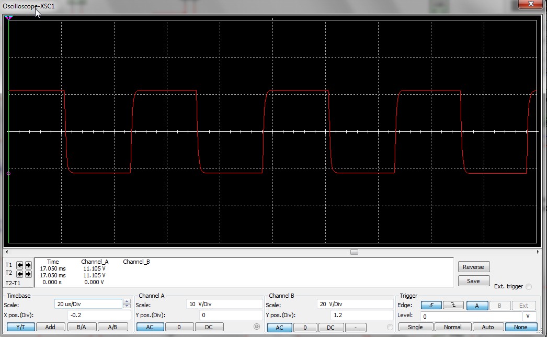The height and width of the screenshot is (337, 547).
Task: Click the Save button
Action: (473, 281)
